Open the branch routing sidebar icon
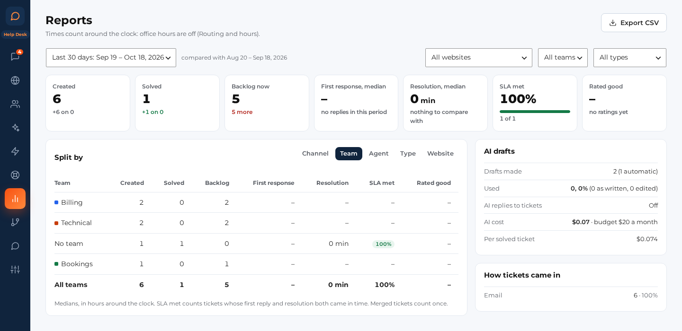 15,222
